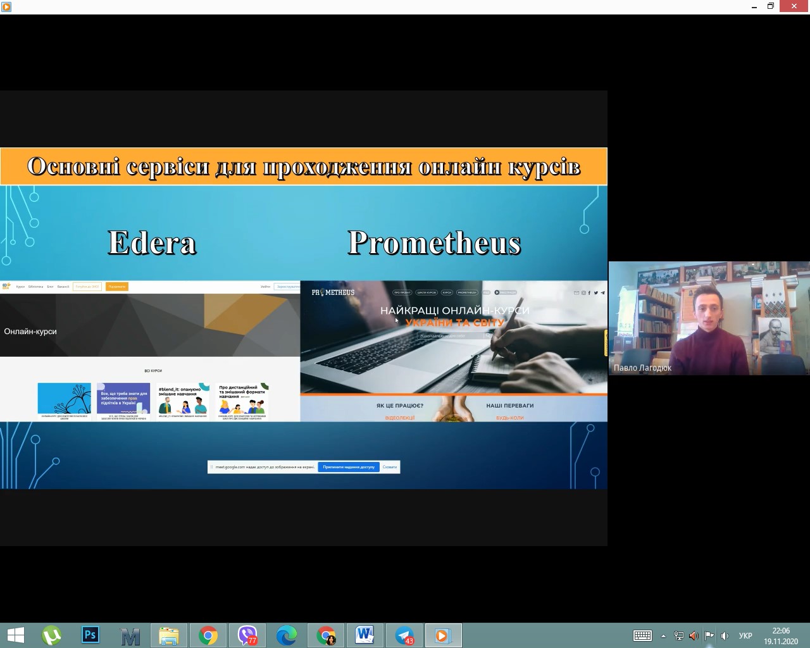Open the white volume speaker icon
This screenshot has width=810, height=648.
pos(725,636)
